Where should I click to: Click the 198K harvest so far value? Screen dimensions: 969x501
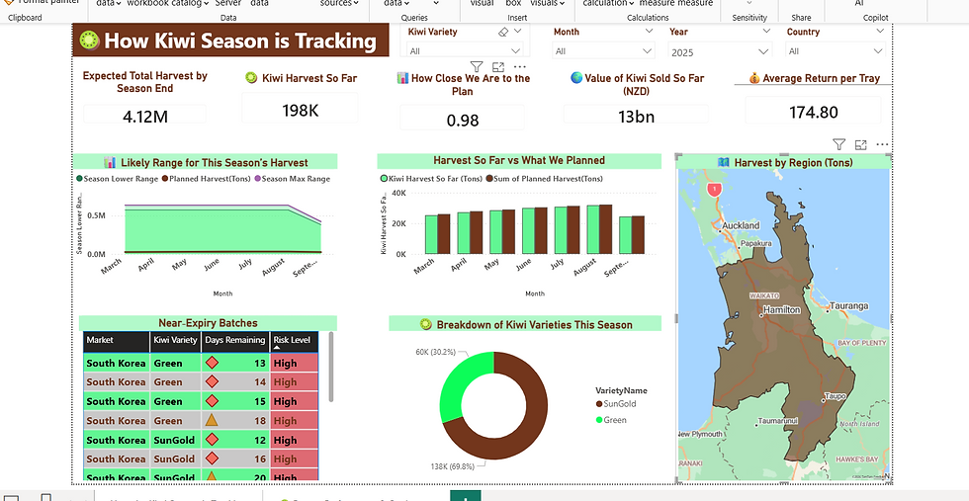pos(300,111)
